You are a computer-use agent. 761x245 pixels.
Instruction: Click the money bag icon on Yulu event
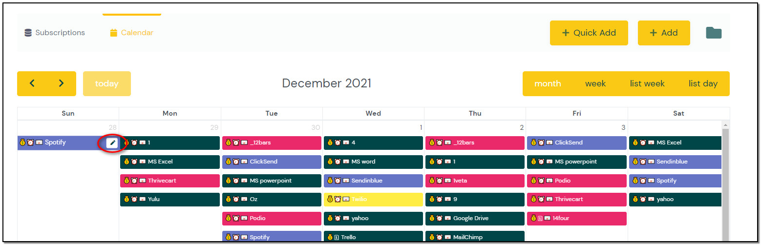point(126,199)
